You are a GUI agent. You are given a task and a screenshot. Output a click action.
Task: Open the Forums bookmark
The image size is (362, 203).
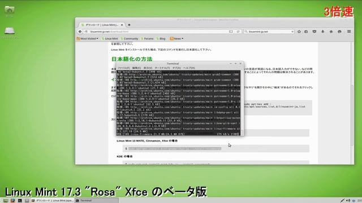[147, 39]
